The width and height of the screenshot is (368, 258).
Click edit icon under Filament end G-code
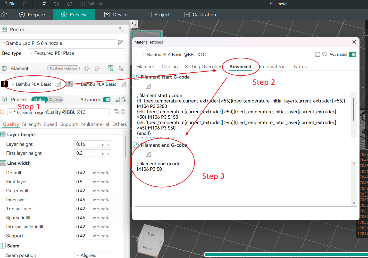(x=148, y=154)
